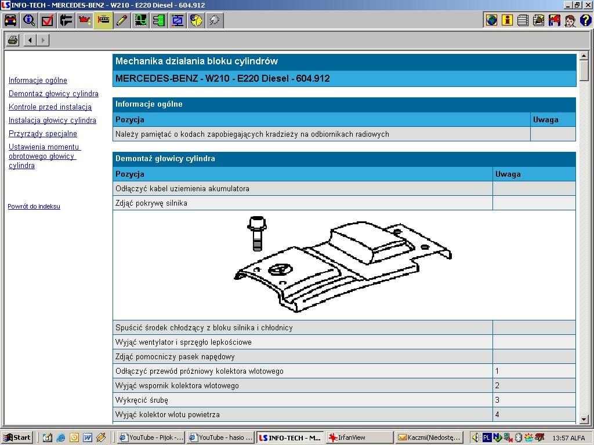Switch to IrfanView in taskbar
Screen dimensions: 594x445
pyautogui.click(x=360, y=437)
